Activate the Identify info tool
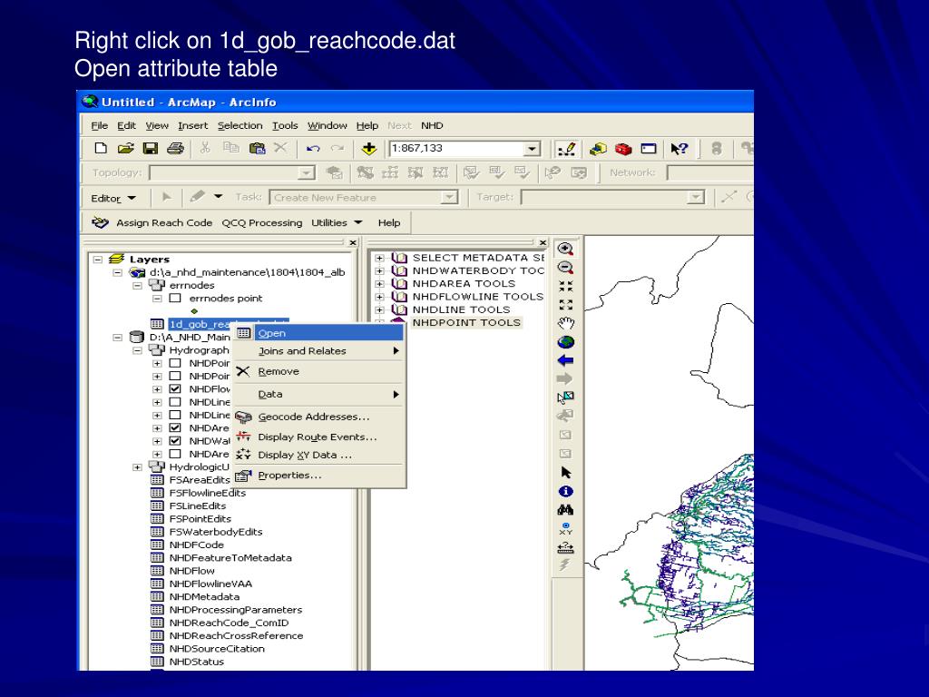929x697 pixels. point(566,491)
